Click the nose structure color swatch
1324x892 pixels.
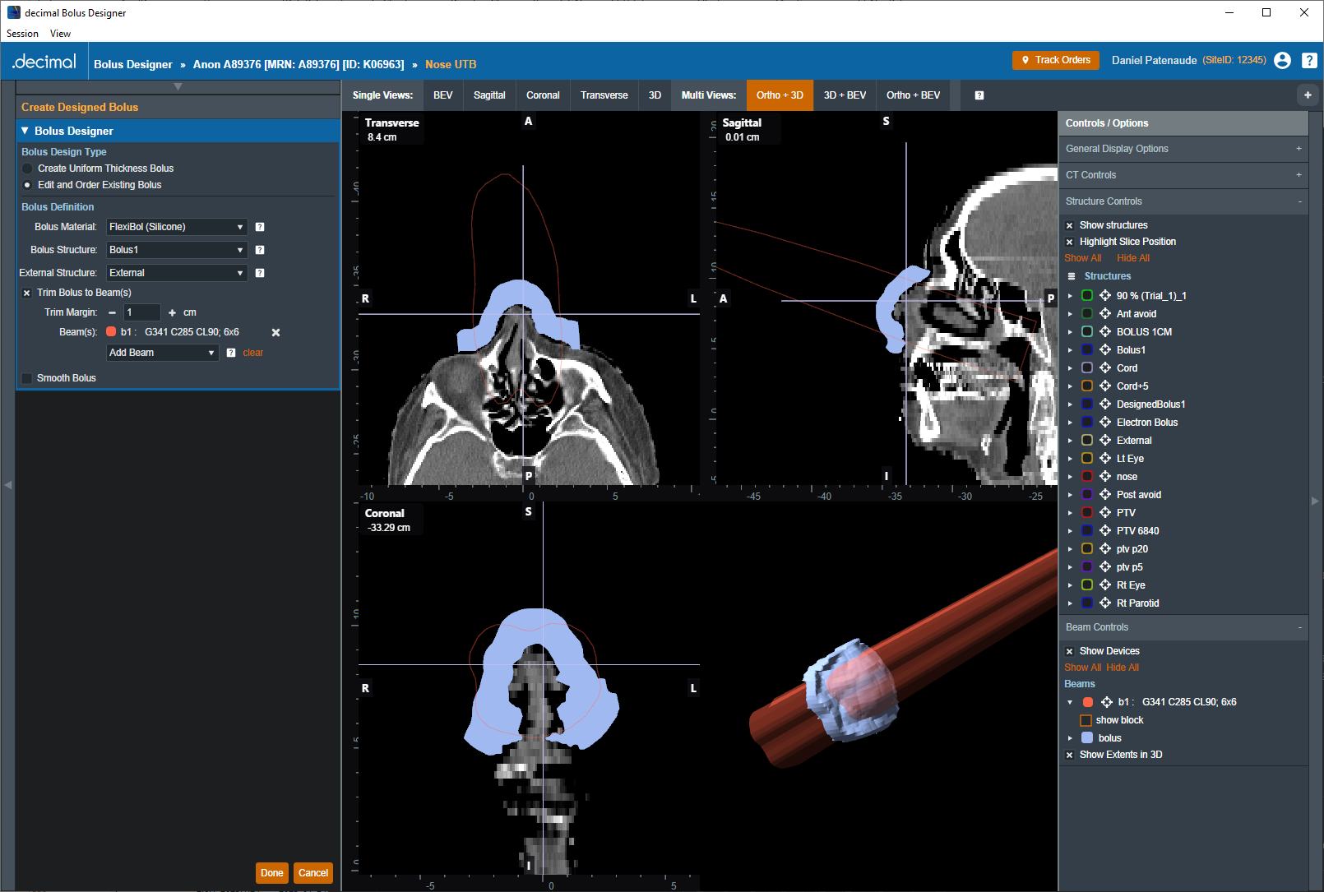coord(1087,477)
